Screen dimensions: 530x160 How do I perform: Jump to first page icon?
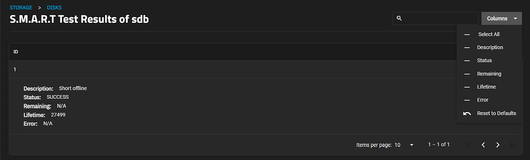[x=469, y=145]
